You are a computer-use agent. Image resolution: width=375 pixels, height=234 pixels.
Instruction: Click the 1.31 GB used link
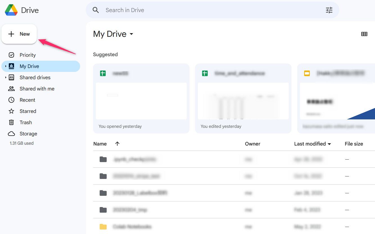click(x=22, y=143)
